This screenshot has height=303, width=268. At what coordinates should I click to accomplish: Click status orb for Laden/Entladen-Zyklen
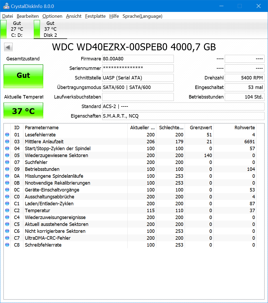pos(7,203)
